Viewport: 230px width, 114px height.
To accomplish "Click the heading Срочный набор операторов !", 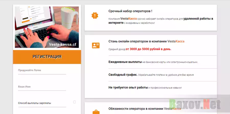I will pyautogui.click(x=130, y=11).
